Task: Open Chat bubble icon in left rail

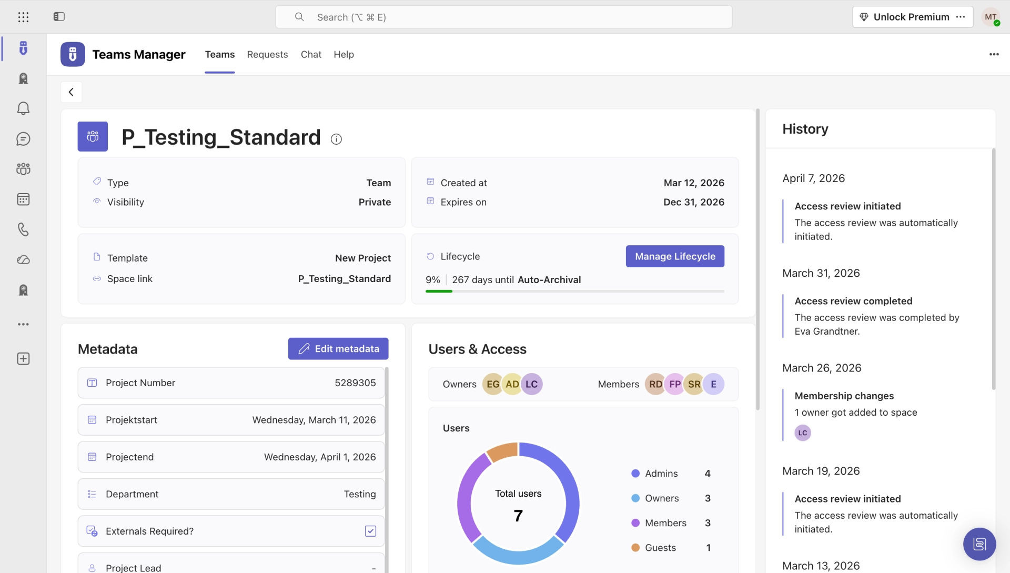Action: (23, 139)
